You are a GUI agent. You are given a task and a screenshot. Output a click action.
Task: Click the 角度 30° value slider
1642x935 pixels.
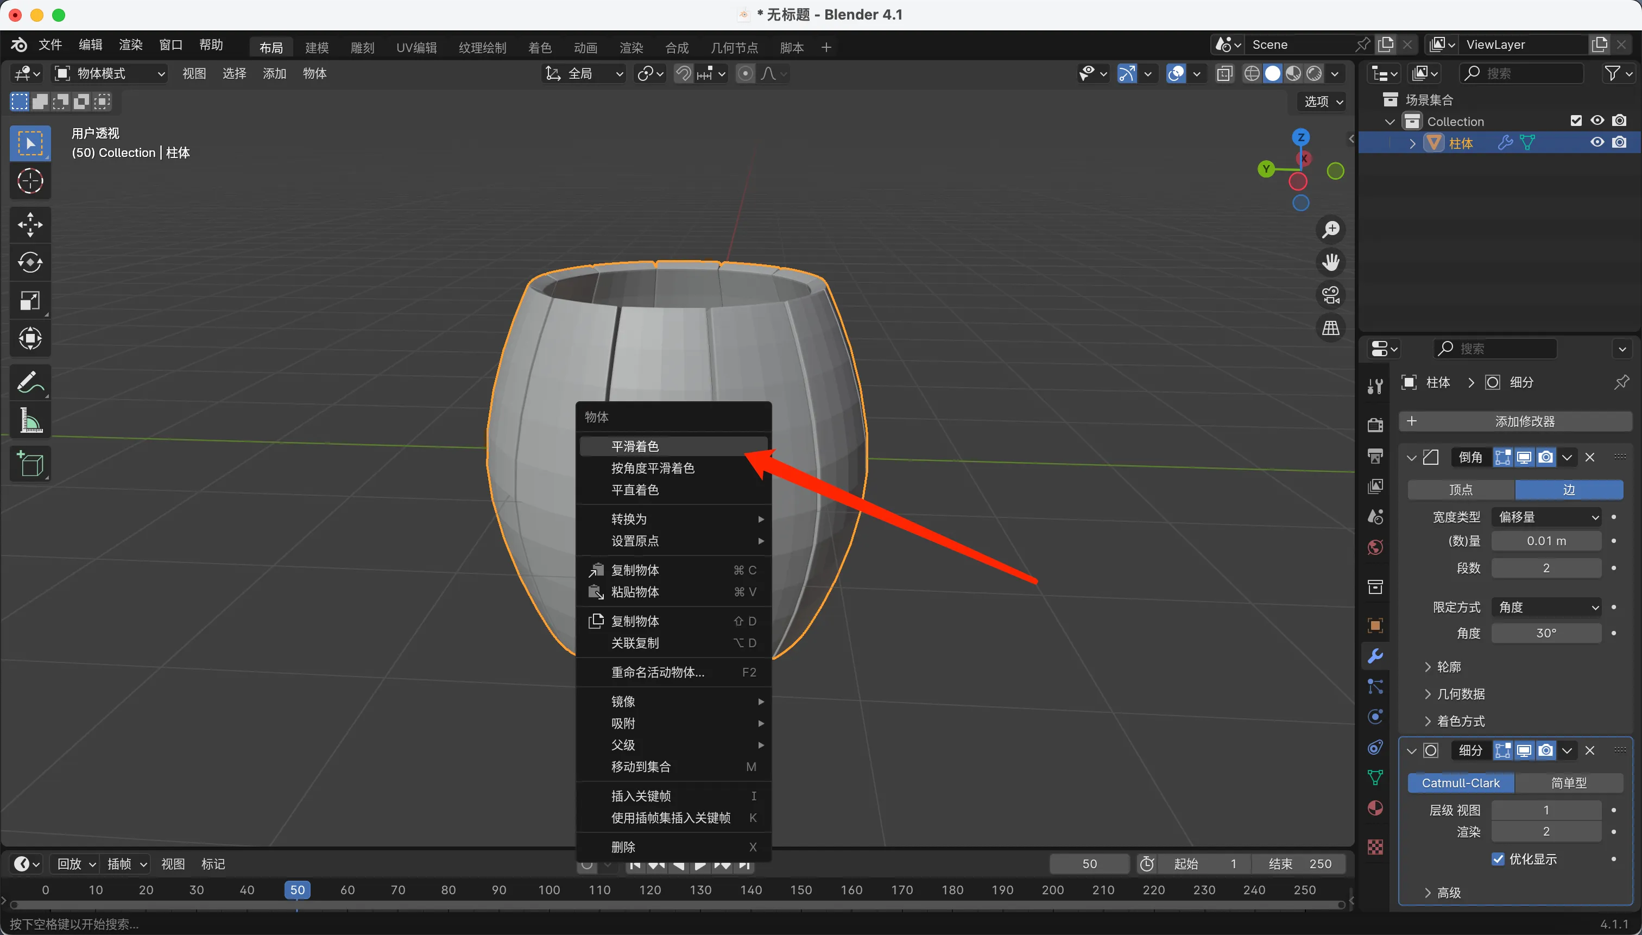coord(1546,633)
